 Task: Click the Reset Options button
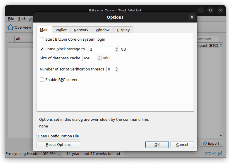[58, 145]
